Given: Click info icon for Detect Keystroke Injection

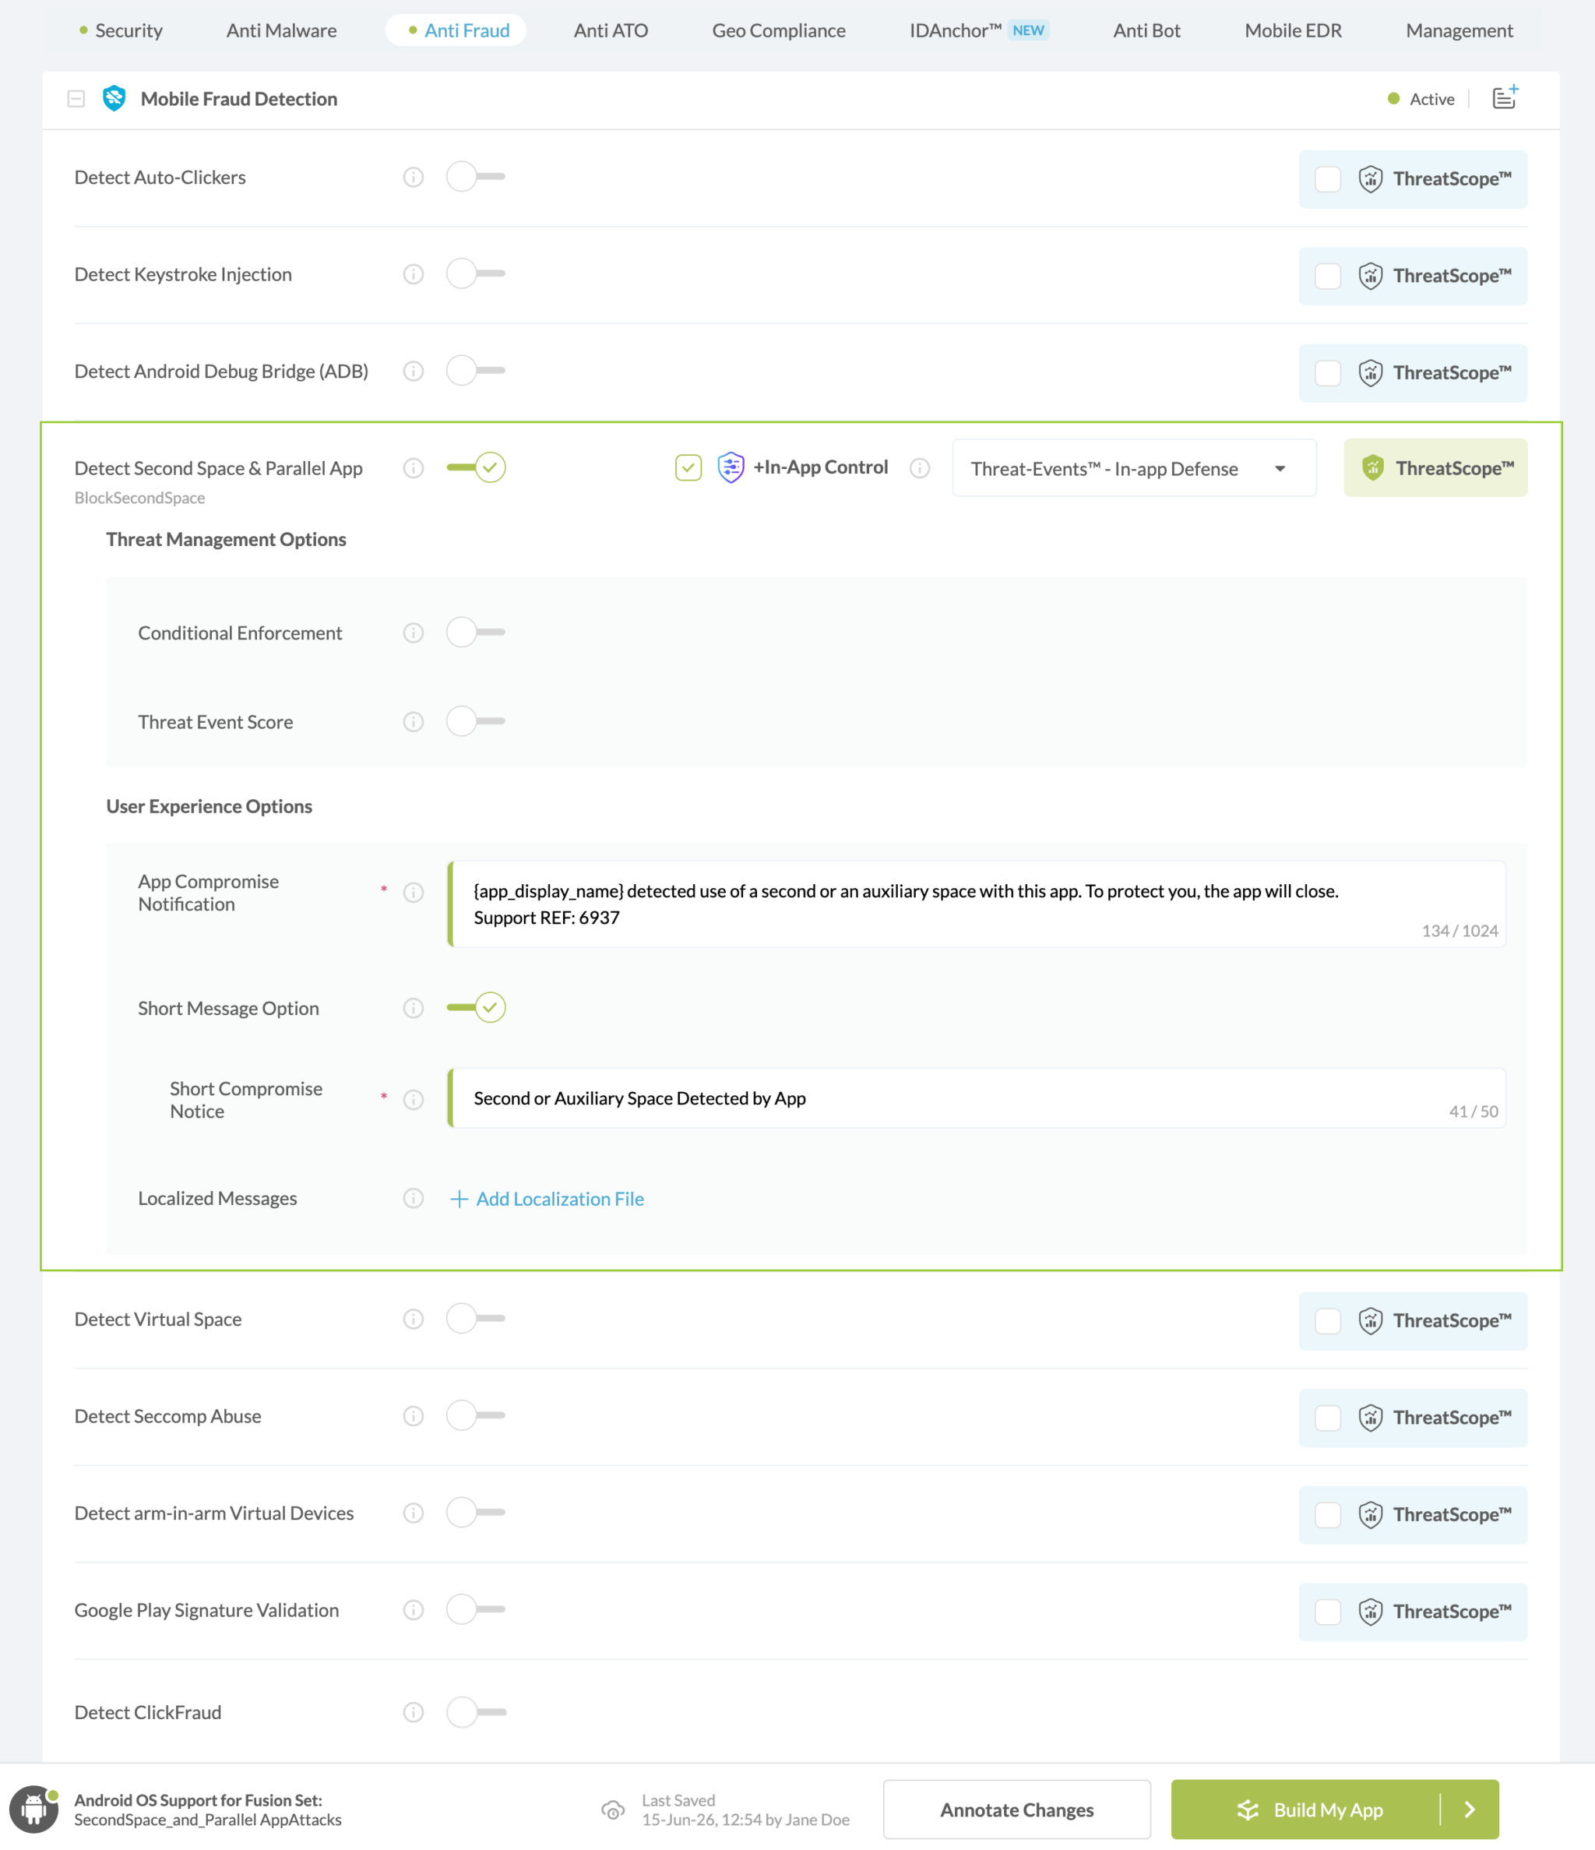Looking at the screenshot, I should point(414,274).
